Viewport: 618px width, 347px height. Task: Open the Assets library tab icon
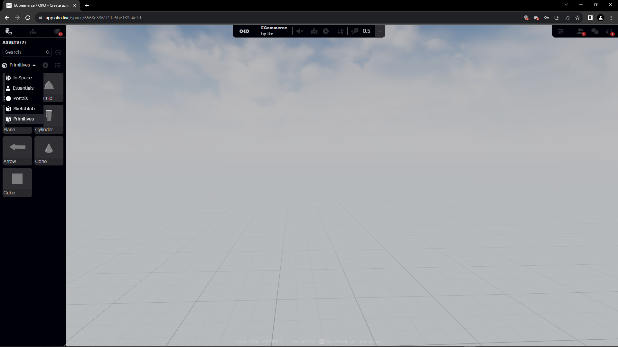(x=9, y=31)
